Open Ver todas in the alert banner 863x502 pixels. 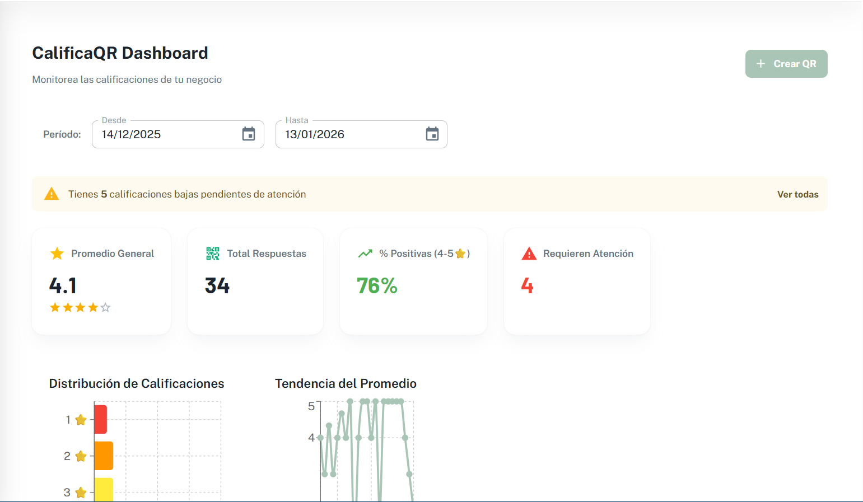click(797, 194)
